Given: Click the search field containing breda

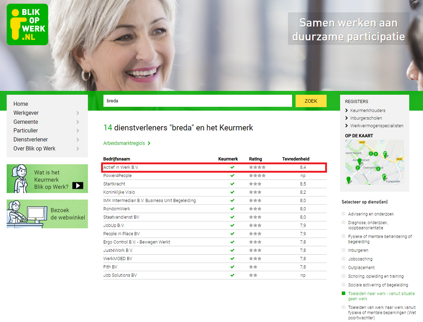Looking at the screenshot, I should [x=197, y=101].
